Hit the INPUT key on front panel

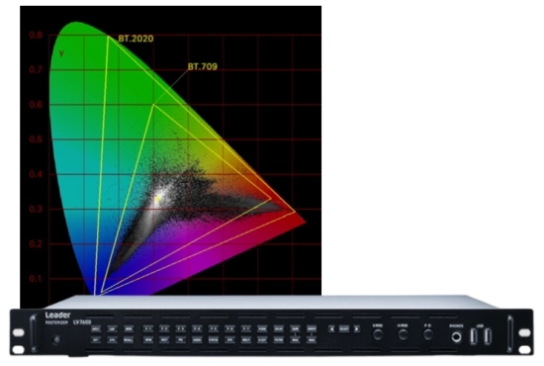(x=96, y=328)
